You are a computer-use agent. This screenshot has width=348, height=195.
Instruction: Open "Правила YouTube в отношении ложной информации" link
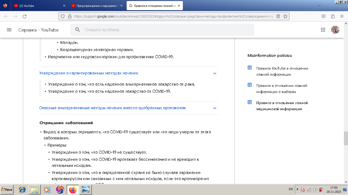pos(282,71)
